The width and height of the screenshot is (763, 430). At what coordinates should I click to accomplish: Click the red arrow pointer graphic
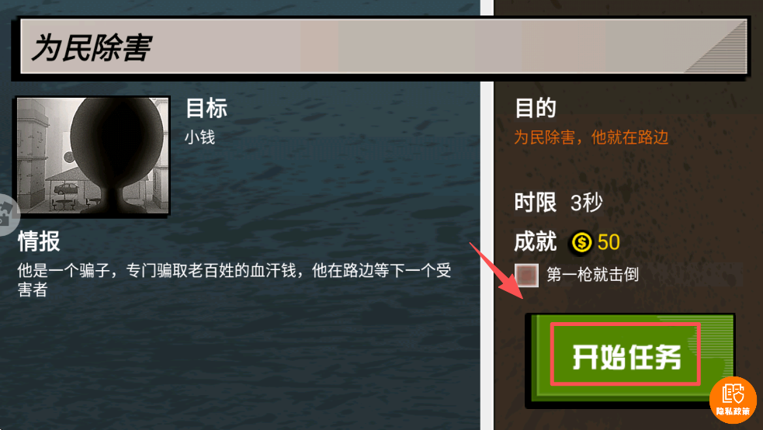pyautogui.click(x=496, y=270)
